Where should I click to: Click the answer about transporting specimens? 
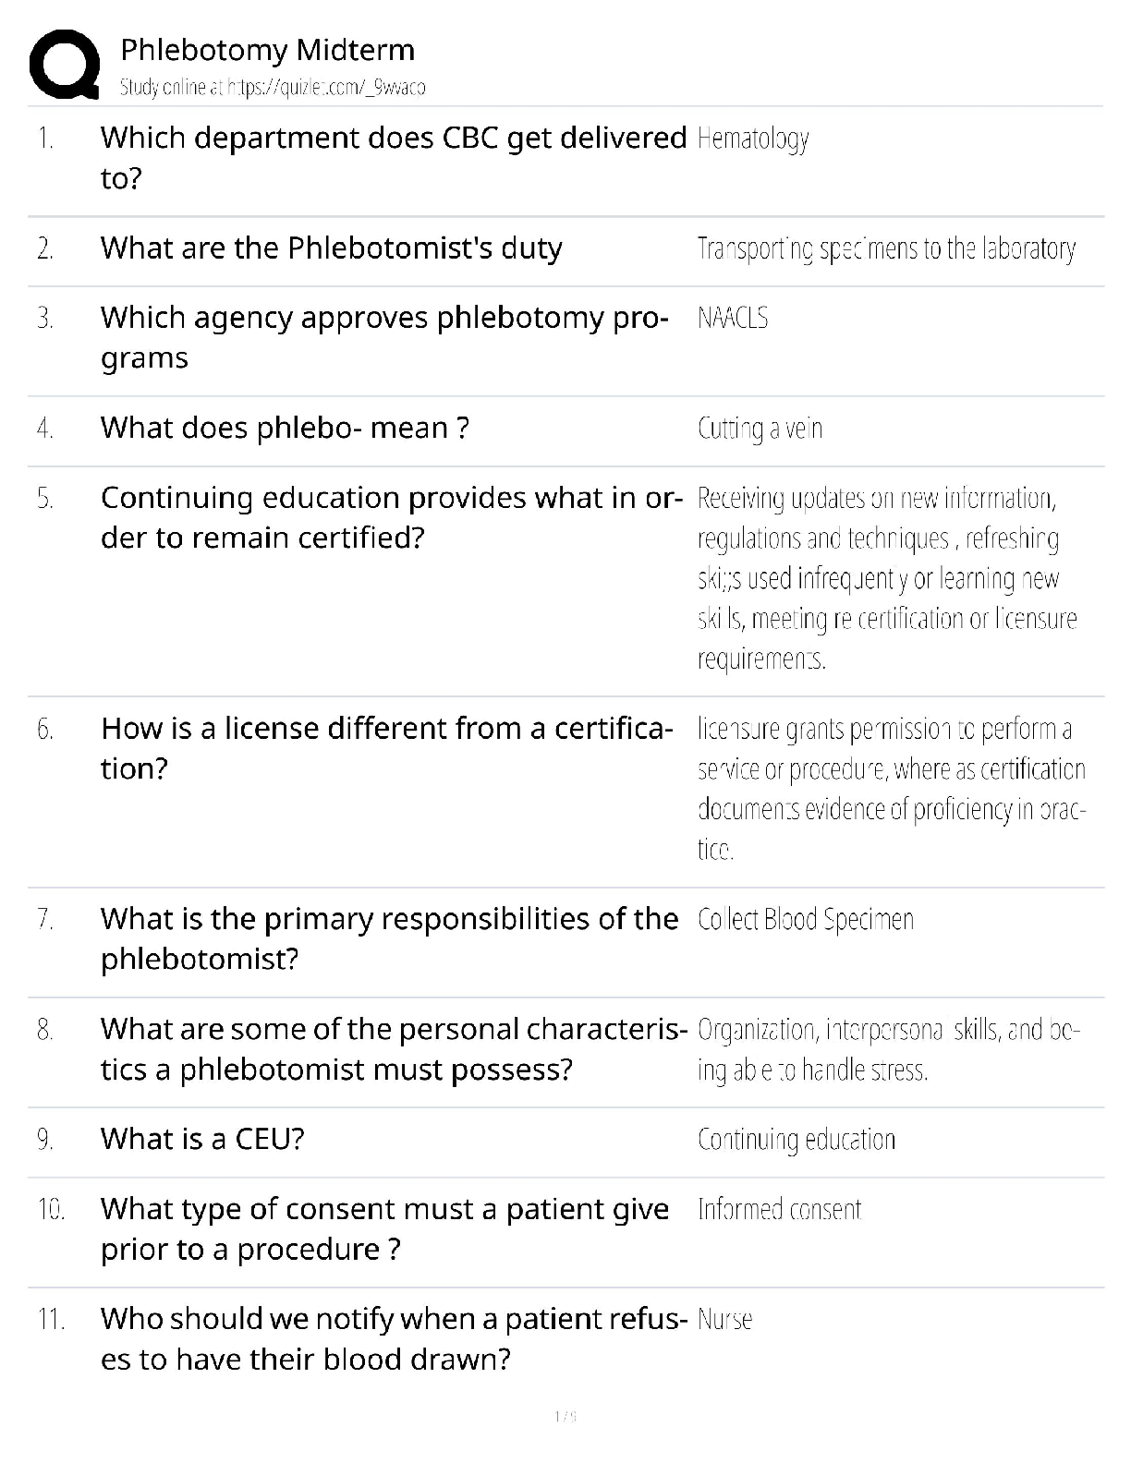pos(885,248)
